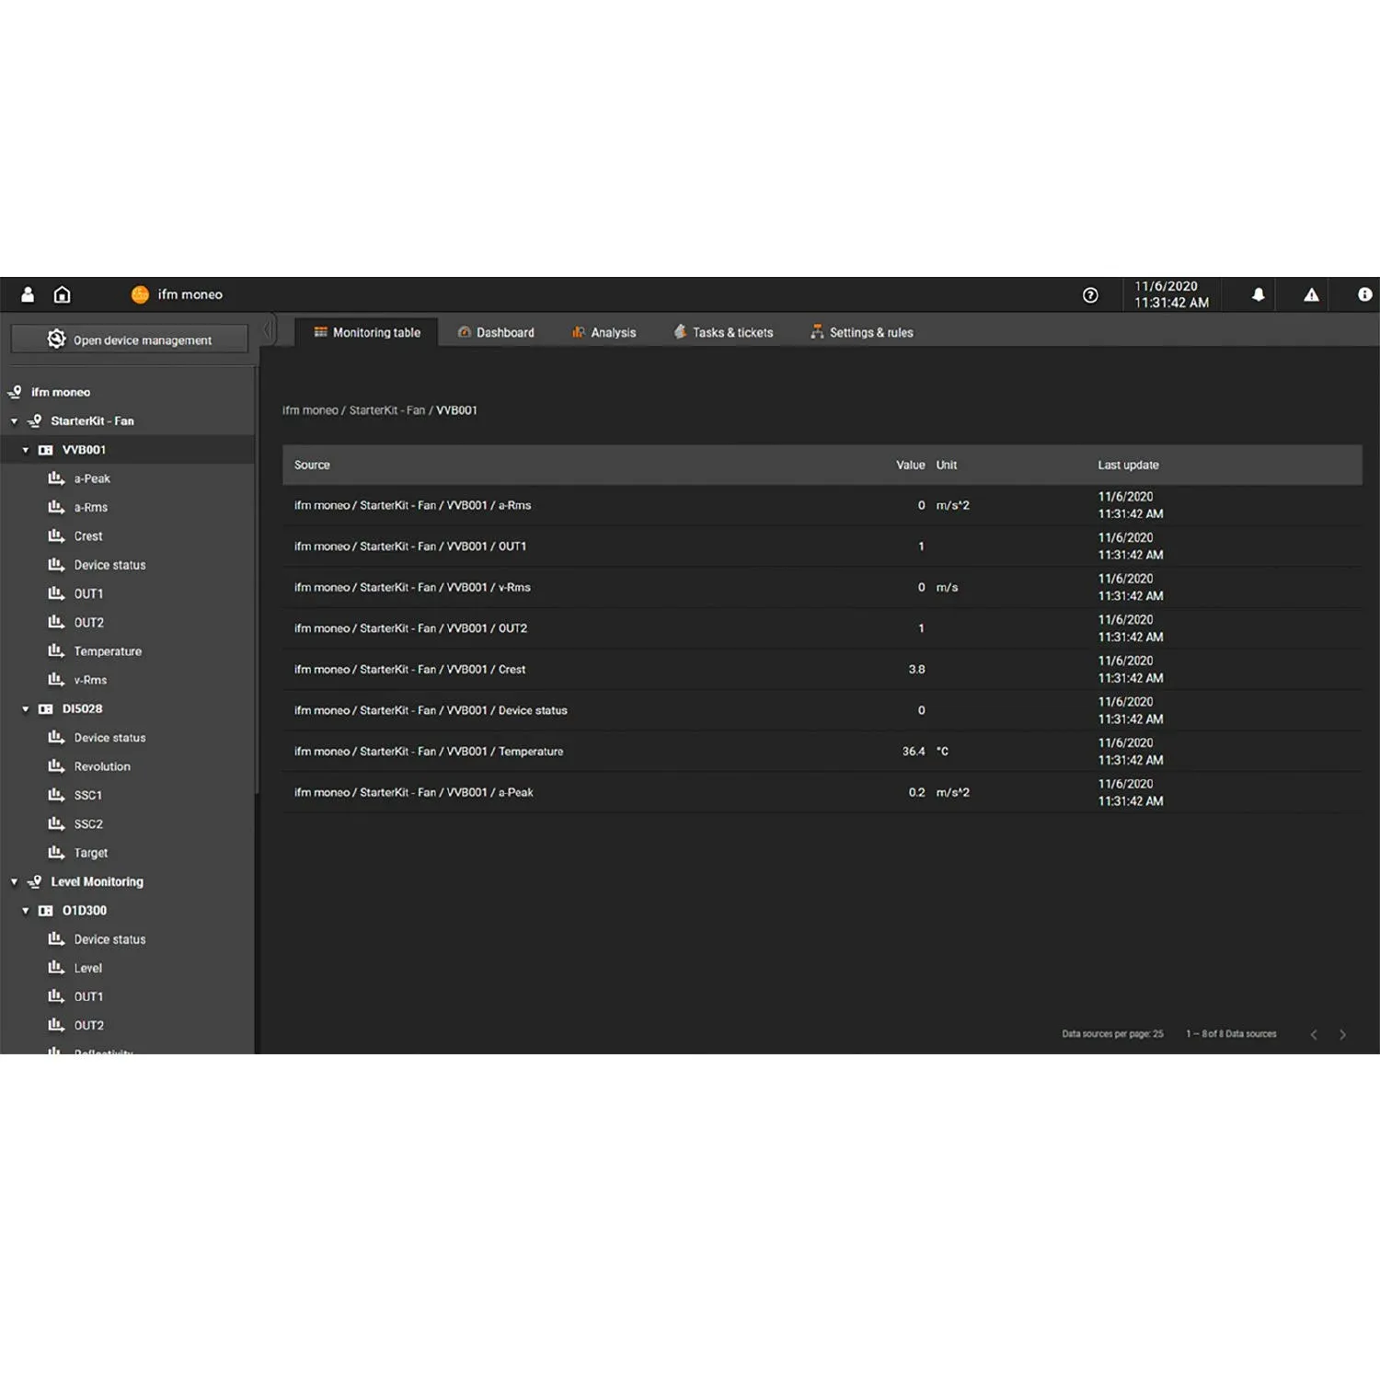Image resolution: width=1380 pixels, height=1380 pixels.
Task: Click Open device management button
Action: [130, 339]
